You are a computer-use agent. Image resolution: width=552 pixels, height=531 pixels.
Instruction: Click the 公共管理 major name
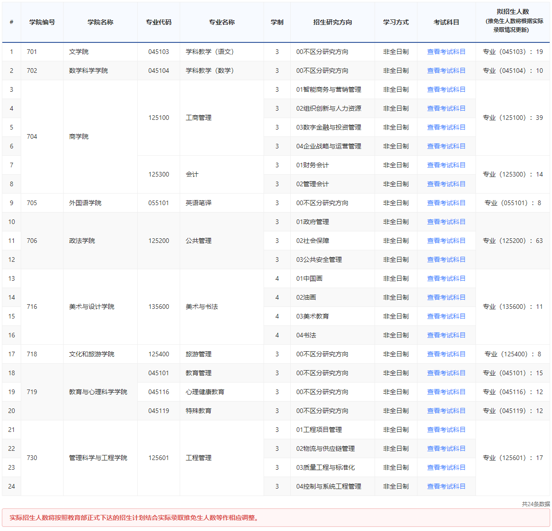tap(199, 241)
